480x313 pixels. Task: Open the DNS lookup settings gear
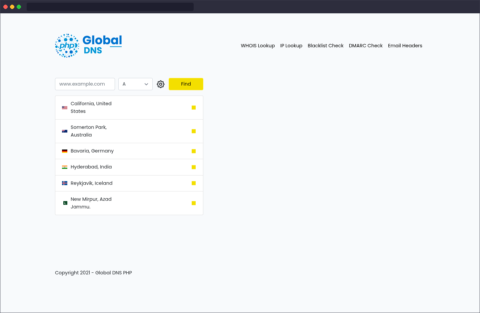pyautogui.click(x=161, y=84)
